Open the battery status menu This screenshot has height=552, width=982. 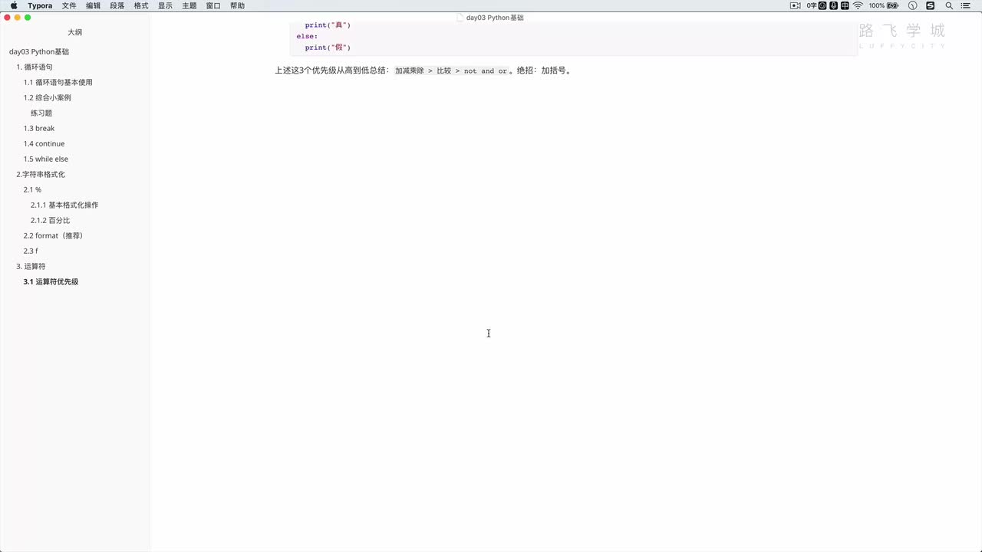[884, 5]
